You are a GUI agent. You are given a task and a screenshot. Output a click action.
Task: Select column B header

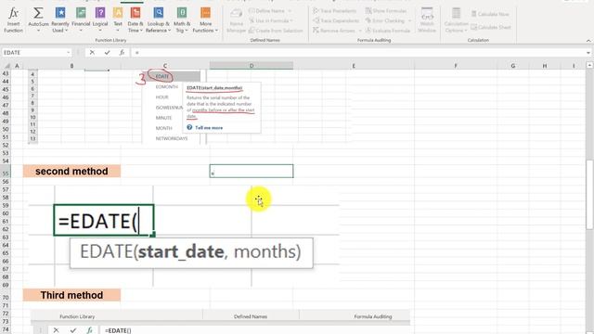click(x=71, y=66)
